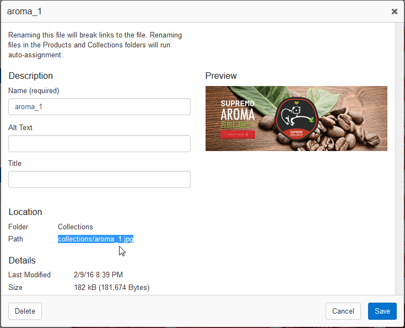Click the highlighted path collections/aroma_1.jpg
The image size is (405, 328).
[x=95, y=239]
